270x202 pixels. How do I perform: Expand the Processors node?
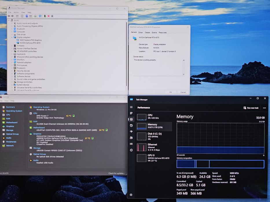12,68
